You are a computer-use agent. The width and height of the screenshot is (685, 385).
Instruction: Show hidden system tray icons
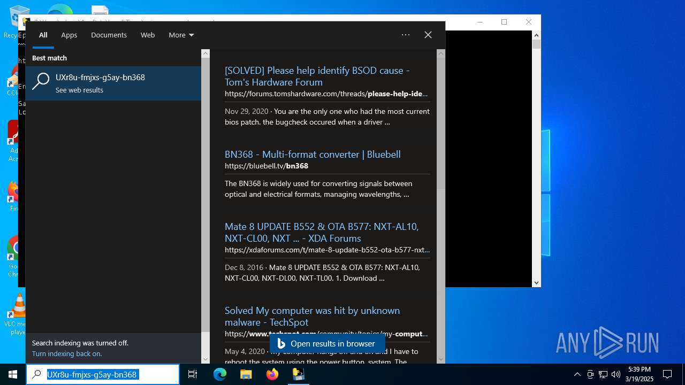click(577, 374)
